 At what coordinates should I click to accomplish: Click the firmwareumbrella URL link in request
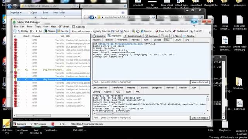121,44
